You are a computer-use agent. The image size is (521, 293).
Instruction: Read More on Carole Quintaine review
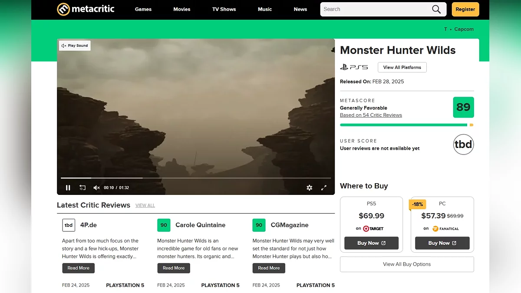coord(174,268)
